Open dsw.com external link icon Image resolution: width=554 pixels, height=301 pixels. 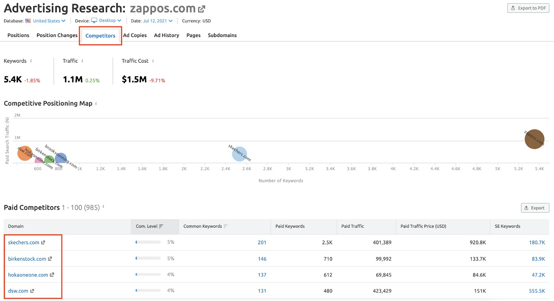[x=32, y=291]
